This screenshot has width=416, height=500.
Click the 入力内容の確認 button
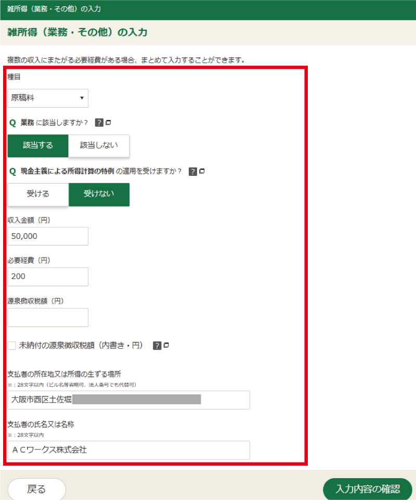[367, 489]
